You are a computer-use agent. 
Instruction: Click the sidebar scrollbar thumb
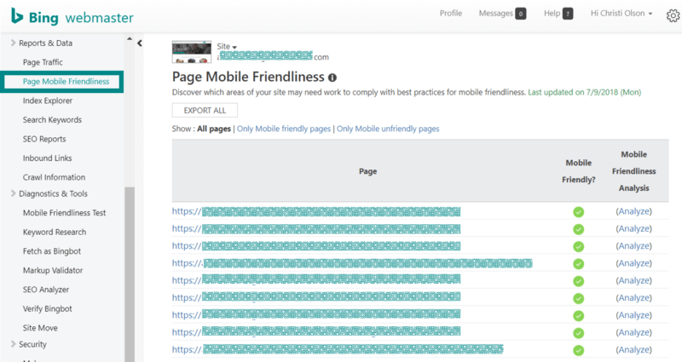coord(130,273)
